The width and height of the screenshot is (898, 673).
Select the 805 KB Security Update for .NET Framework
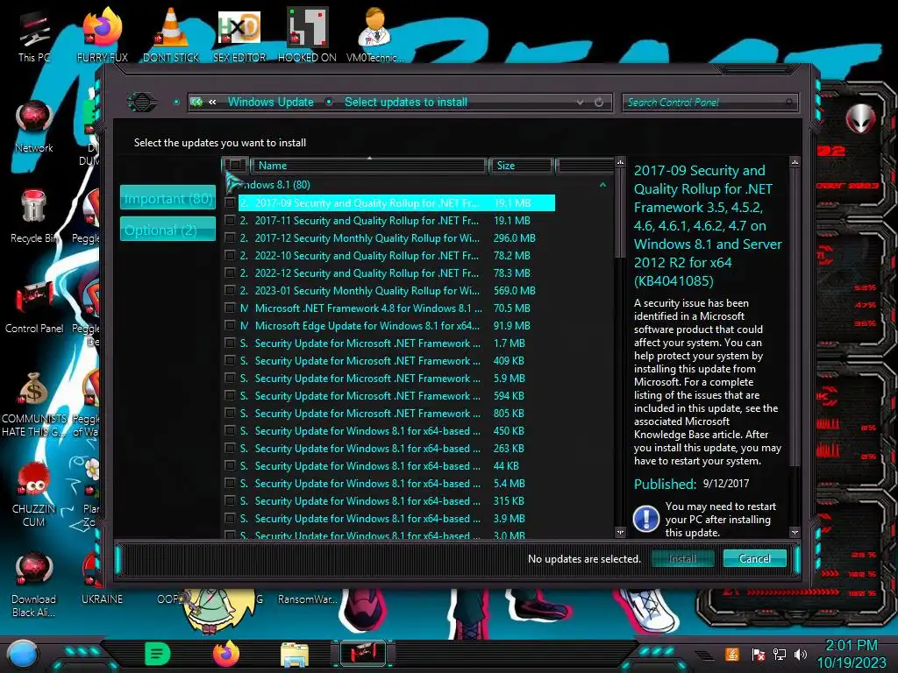(389, 414)
